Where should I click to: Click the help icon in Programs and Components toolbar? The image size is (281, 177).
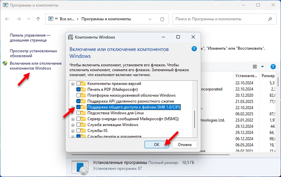(x=273, y=67)
